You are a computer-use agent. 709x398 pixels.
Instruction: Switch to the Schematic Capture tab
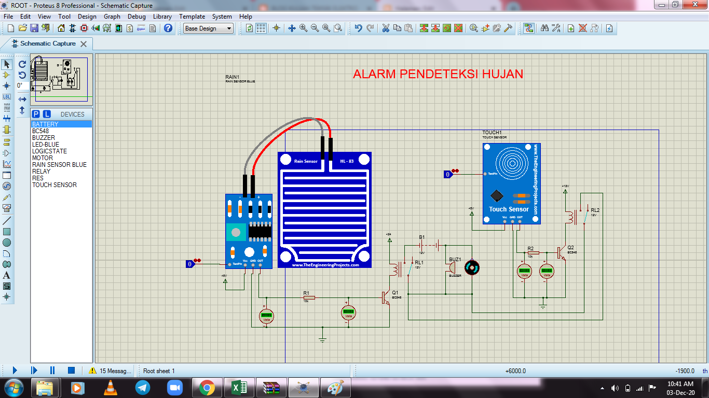pyautogui.click(x=48, y=44)
